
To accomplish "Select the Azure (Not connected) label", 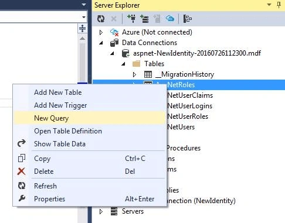I will pos(157,32).
